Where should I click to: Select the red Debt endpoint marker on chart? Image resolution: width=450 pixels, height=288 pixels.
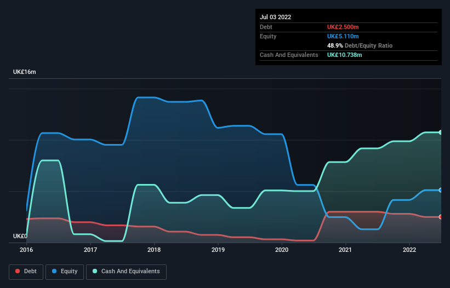pos(441,217)
